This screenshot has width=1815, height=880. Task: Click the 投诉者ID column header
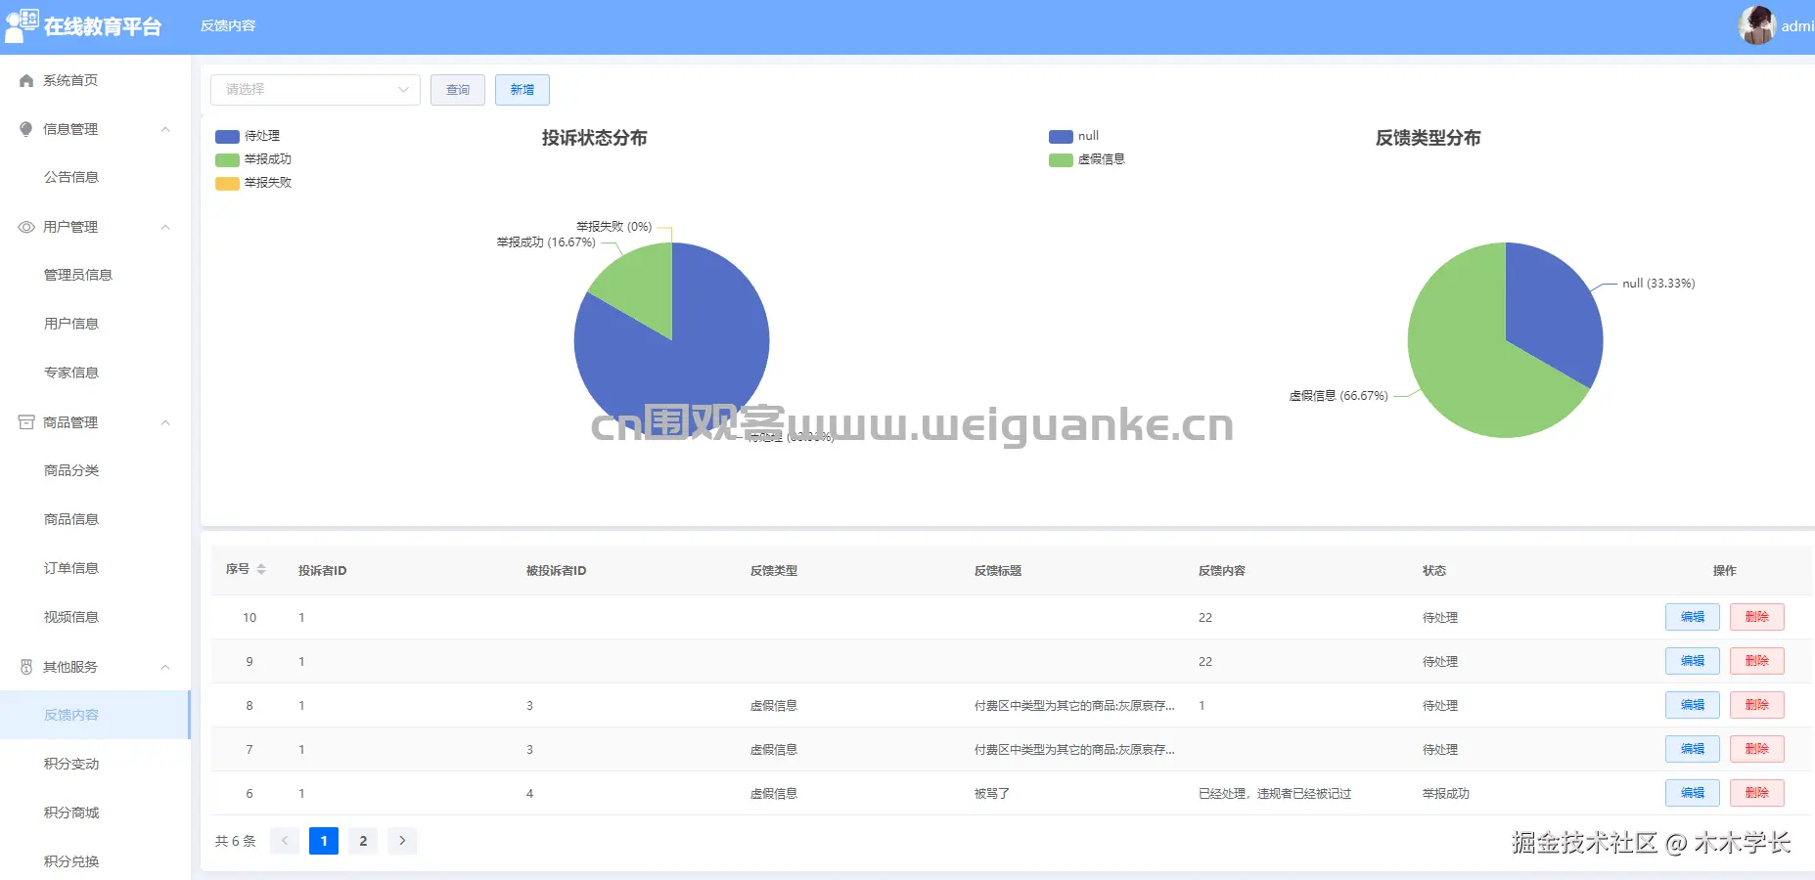[323, 571]
